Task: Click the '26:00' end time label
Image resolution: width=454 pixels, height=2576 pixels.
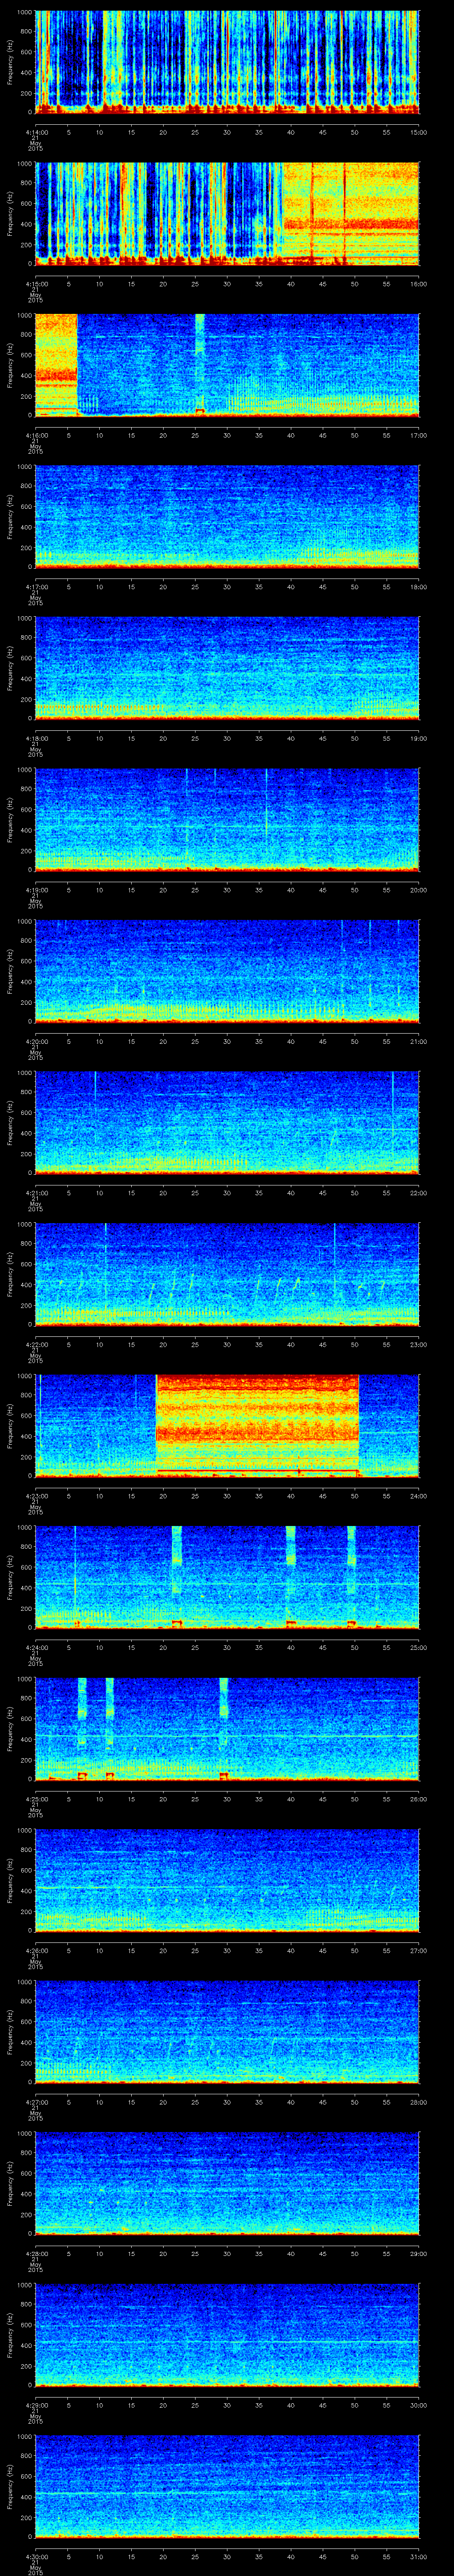Action: (x=419, y=1799)
